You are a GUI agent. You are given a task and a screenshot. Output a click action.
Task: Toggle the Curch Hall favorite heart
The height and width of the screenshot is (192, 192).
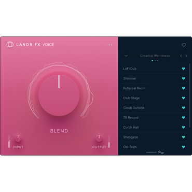pos(184,127)
